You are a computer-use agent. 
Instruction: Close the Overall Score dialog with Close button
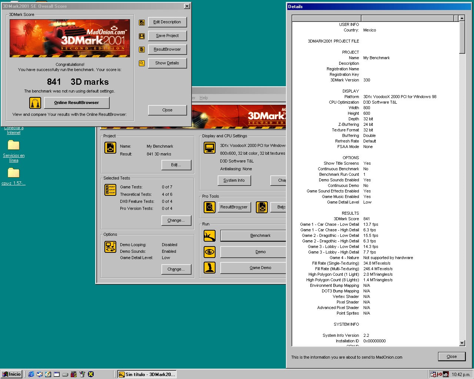(167, 110)
